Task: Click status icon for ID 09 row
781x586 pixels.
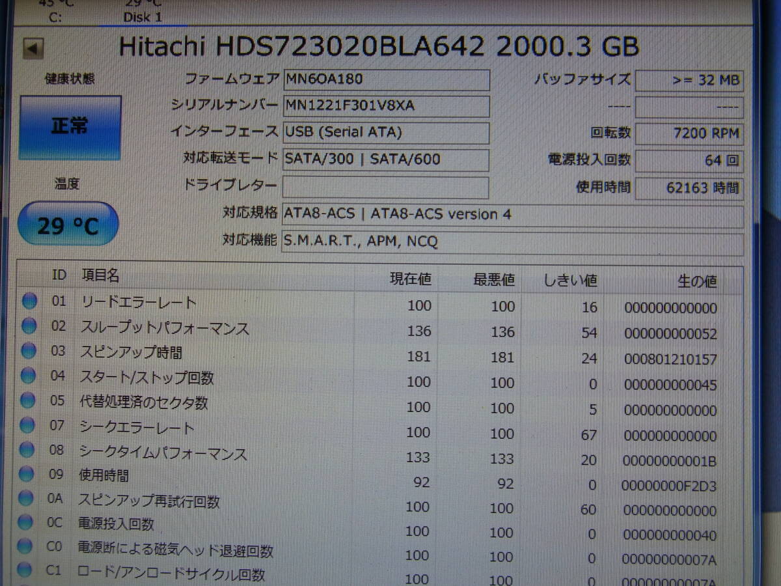Action: (x=27, y=474)
